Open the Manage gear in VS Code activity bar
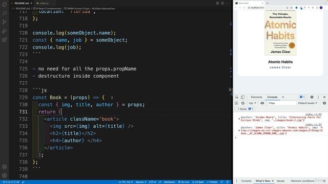 click(4, 176)
